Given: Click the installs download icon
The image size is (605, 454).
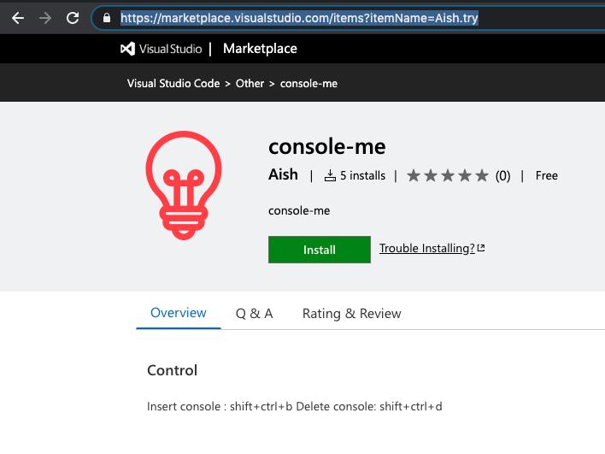Looking at the screenshot, I should tap(330, 175).
